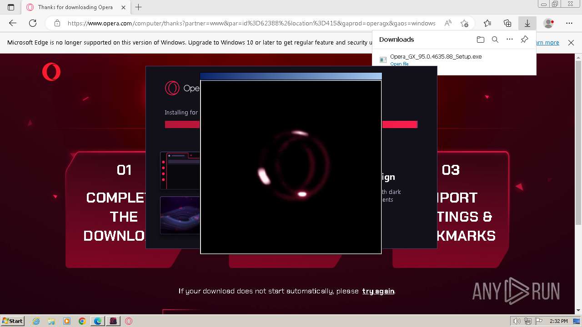Viewport: 582px width, 327px height.
Task: Click Opera_GX_95.0.4635.88_Setup.exe download entry
Action: coord(454,59)
